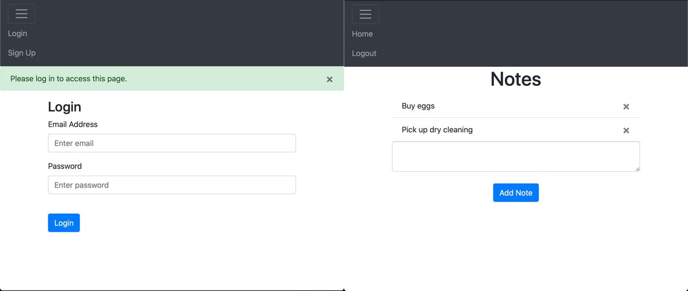Click the Logout navigation link
This screenshot has width=688, height=291.
(364, 54)
